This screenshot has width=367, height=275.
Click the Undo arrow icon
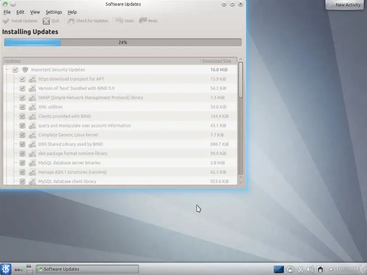click(x=119, y=21)
